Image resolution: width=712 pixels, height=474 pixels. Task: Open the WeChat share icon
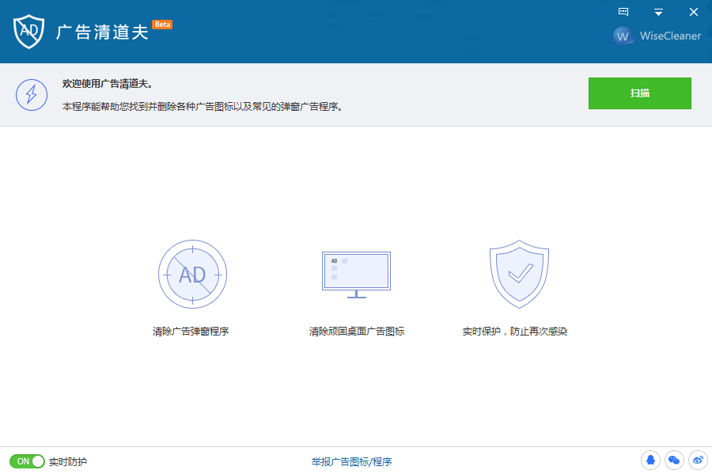(674, 461)
